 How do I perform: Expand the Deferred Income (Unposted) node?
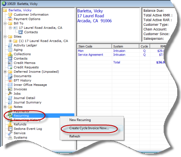5,72
